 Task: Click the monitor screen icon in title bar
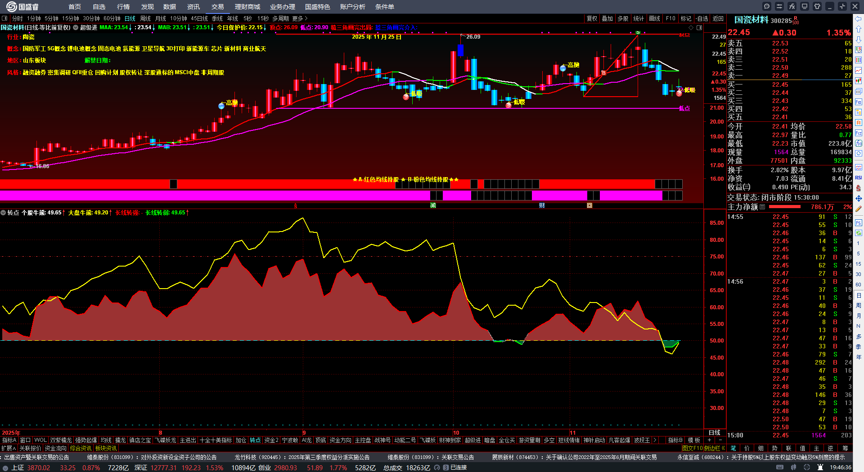coord(805,6)
